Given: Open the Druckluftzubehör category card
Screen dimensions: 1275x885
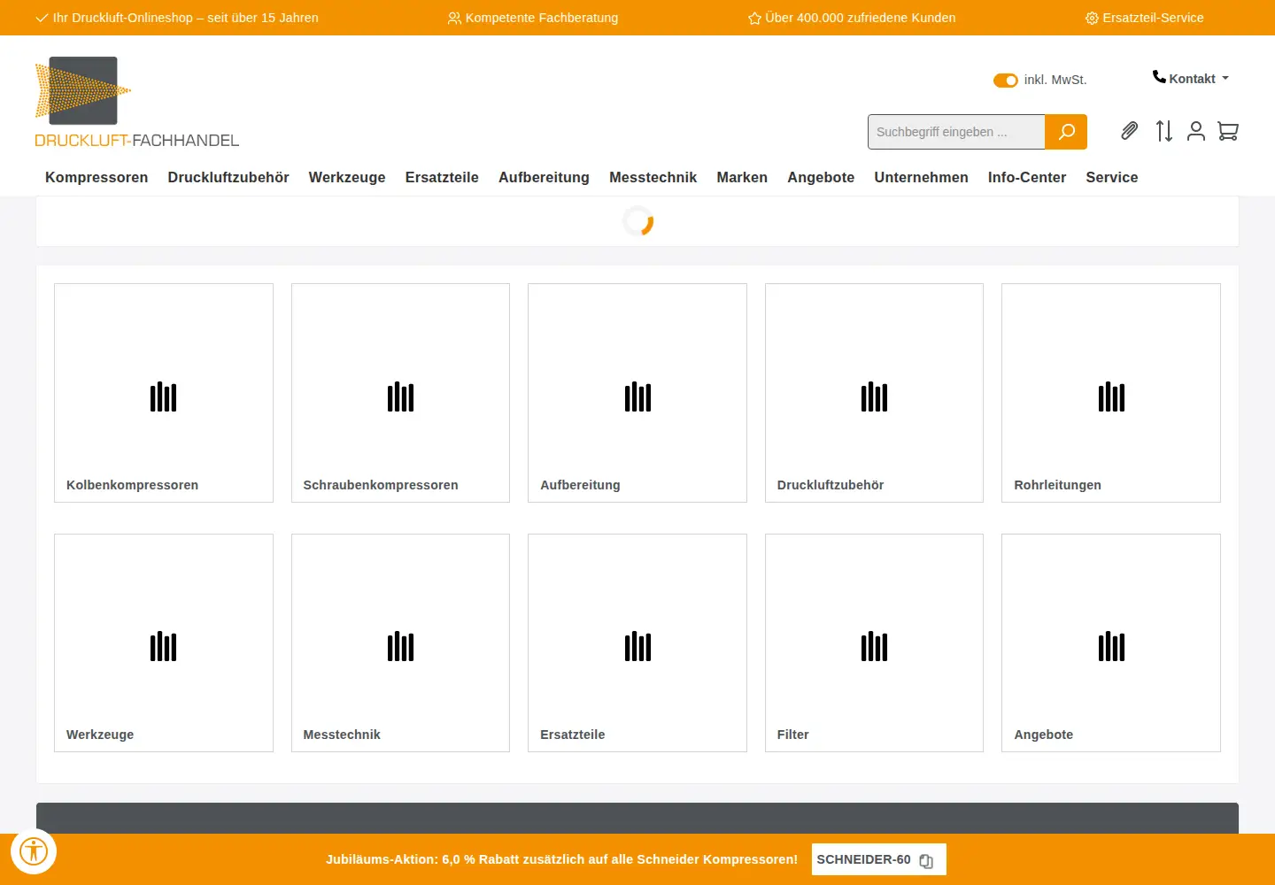Looking at the screenshot, I should [x=874, y=393].
